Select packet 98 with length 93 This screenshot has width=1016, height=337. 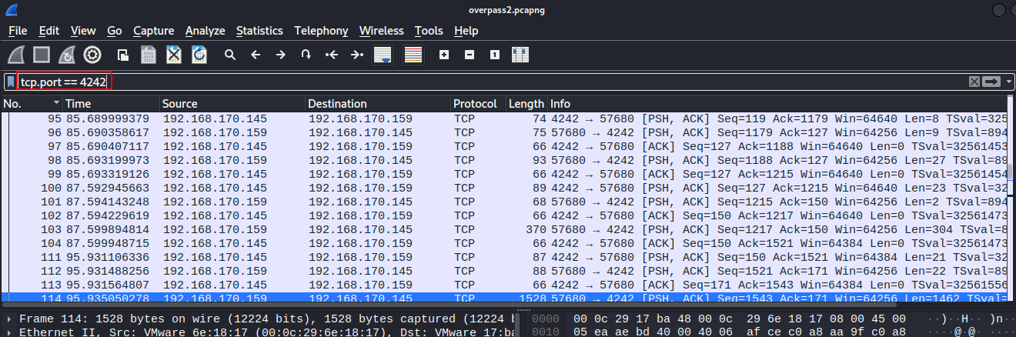click(x=503, y=159)
